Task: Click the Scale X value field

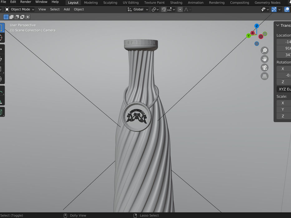Action: click(284, 103)
